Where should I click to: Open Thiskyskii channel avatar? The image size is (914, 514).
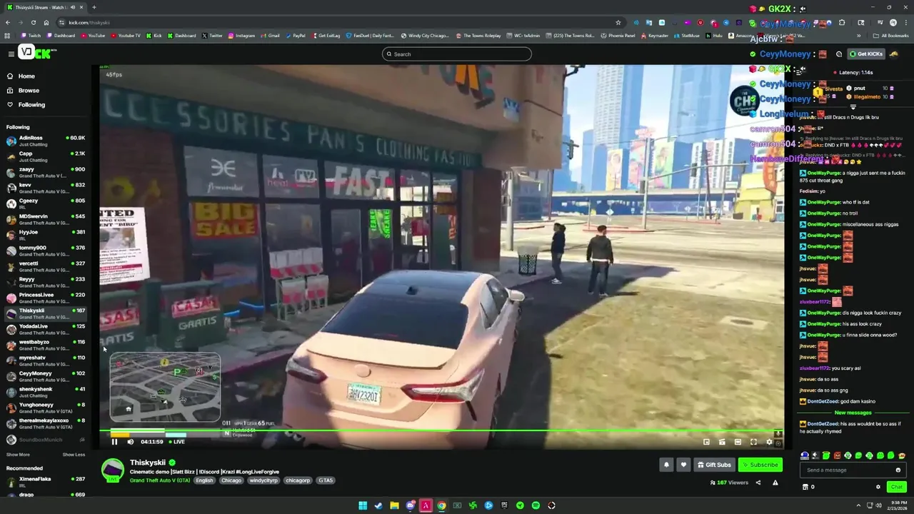point(113,470)
